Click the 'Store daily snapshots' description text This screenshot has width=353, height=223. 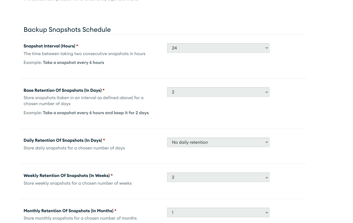74,148
